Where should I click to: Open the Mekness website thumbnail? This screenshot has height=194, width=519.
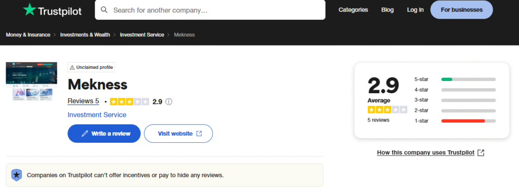tap(31, 82)
